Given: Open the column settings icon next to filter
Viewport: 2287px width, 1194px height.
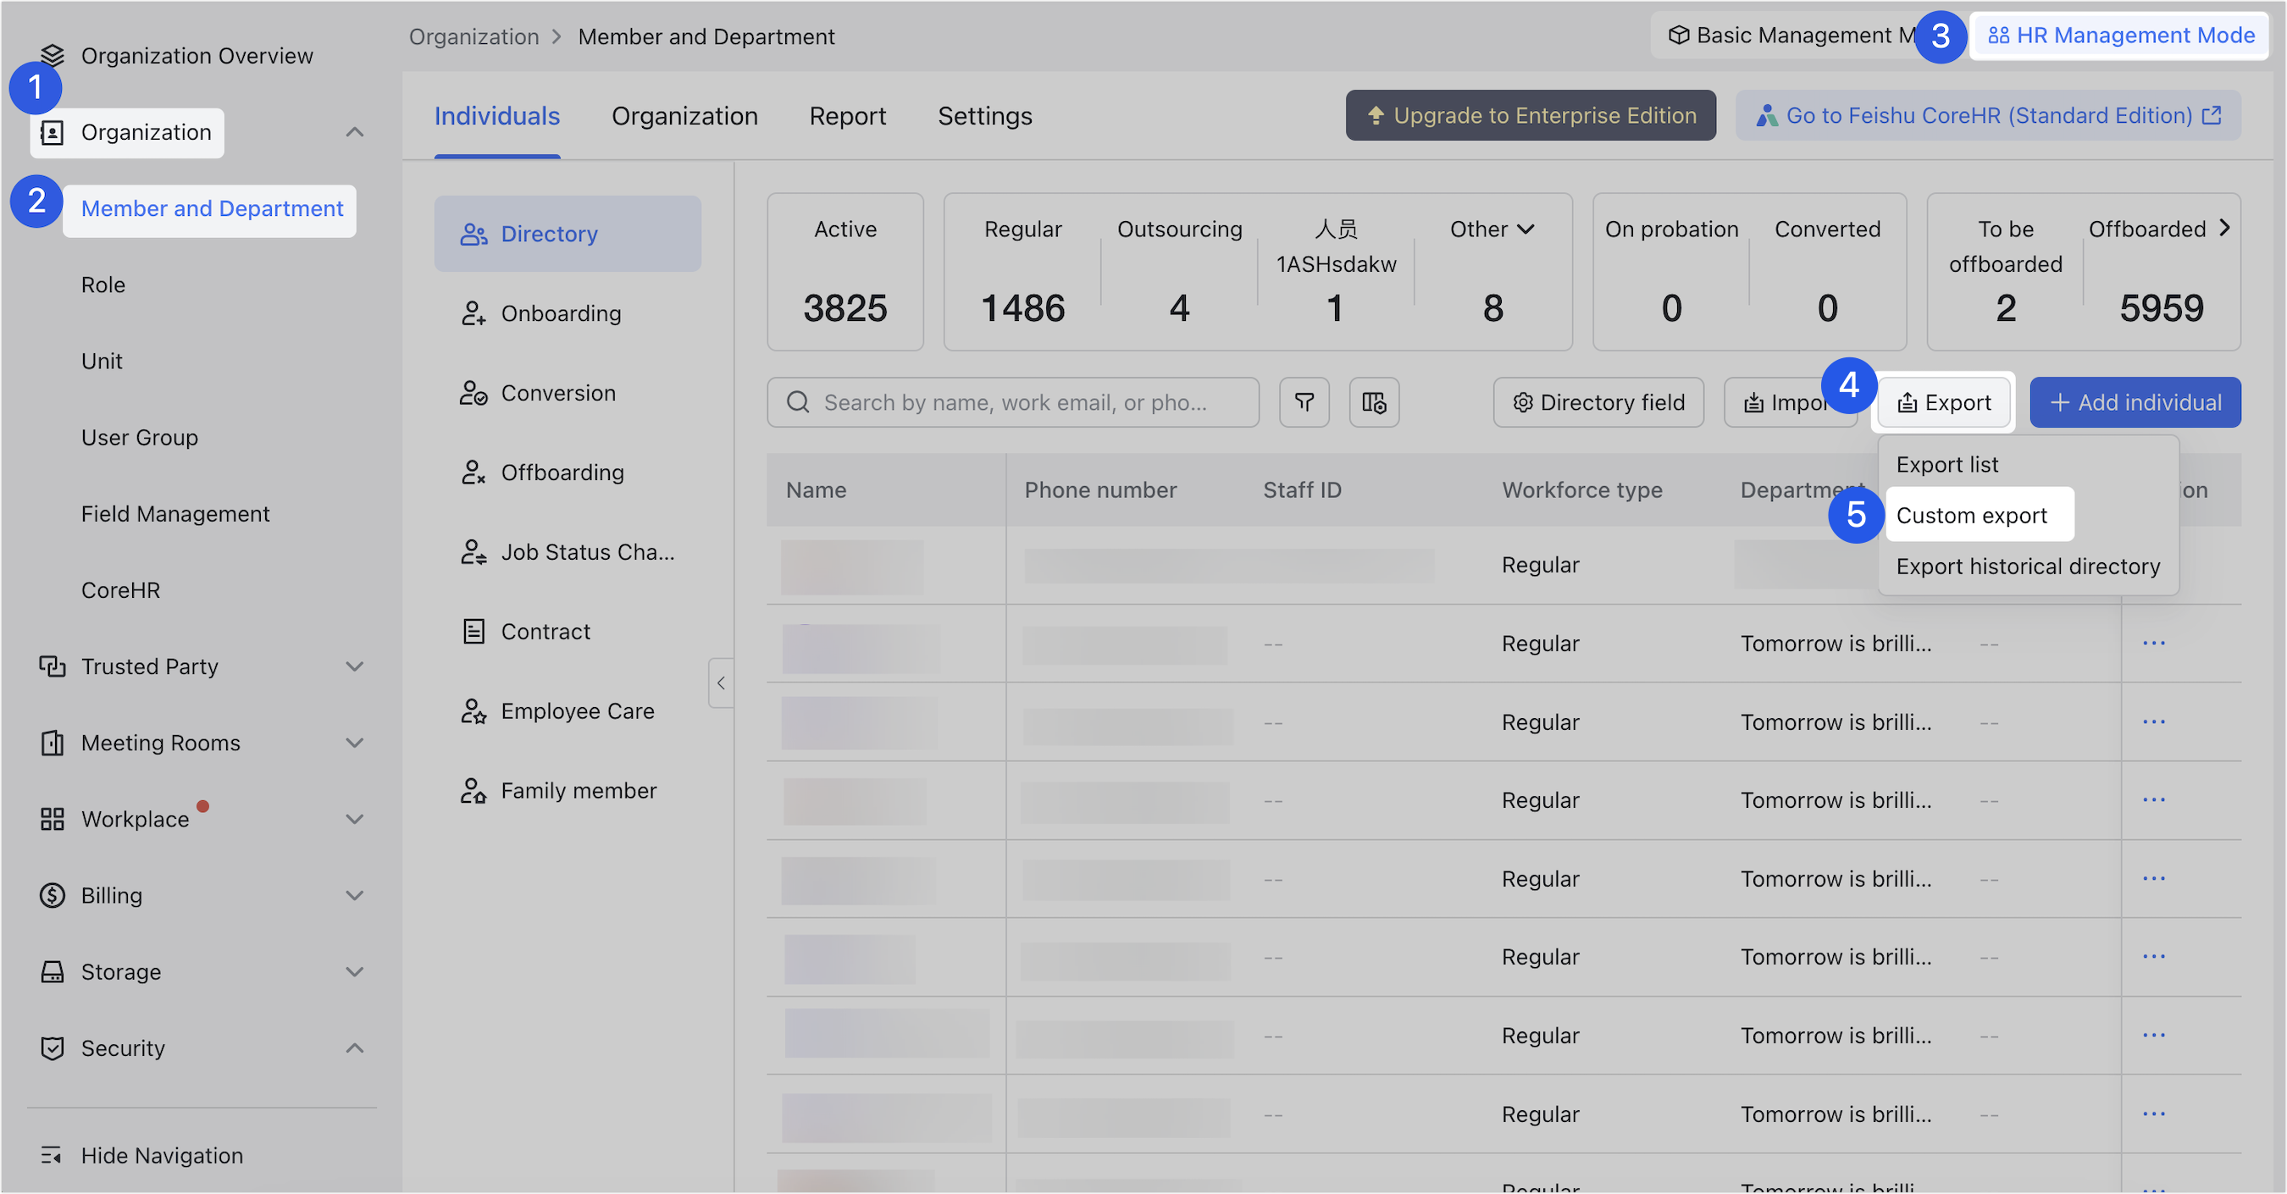Looking at the screenshot, I should (1373, 402).
